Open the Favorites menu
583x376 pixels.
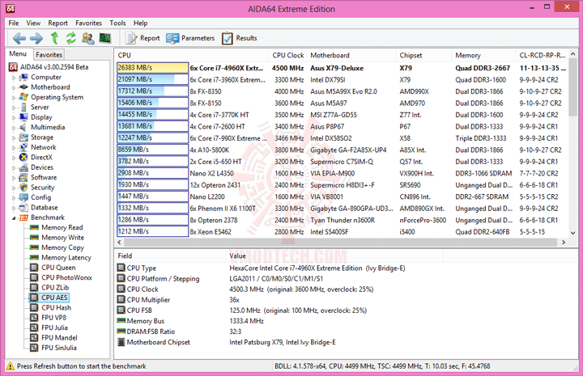88,23
